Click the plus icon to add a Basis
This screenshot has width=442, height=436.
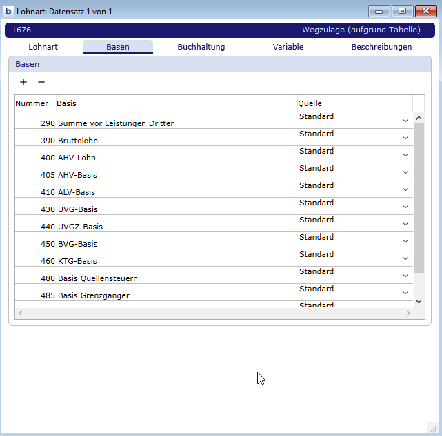23,82
